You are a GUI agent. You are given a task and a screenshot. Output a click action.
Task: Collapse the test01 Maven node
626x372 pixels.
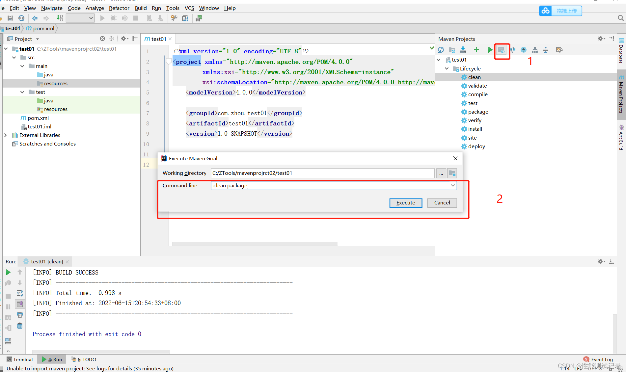coord(439,60)
